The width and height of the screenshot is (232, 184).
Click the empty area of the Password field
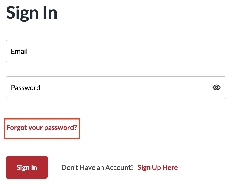click(x=126, y=87)
